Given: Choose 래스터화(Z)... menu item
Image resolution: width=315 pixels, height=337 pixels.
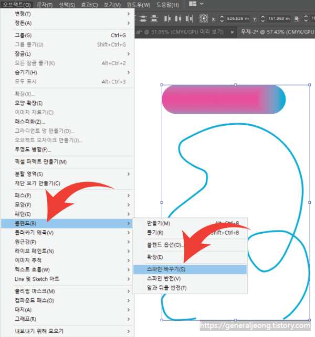Looking at the screenshot, I should (x=68, y=122).
